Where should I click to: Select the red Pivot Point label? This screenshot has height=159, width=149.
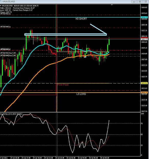tap(63, 85)
